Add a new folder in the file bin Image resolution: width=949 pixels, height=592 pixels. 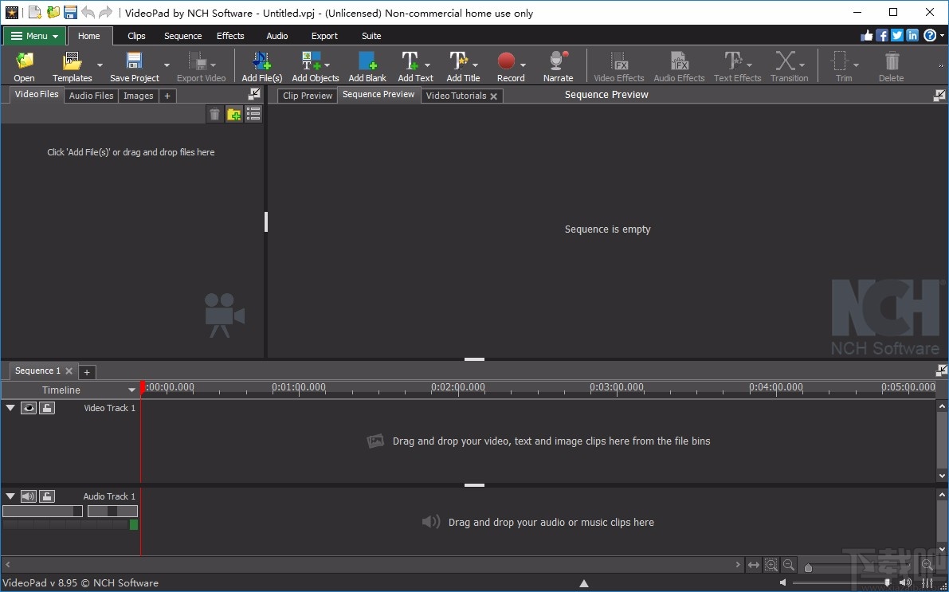233,113
